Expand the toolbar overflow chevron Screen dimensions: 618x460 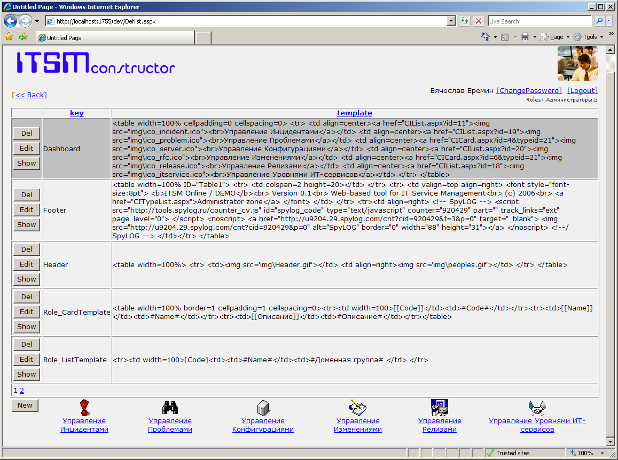click(x=611, y=34)
